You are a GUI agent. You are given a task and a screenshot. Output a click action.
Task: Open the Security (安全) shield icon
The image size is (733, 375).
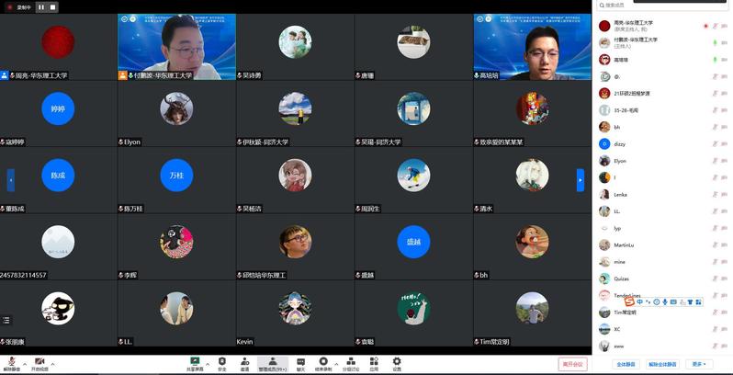click(221, 363)
